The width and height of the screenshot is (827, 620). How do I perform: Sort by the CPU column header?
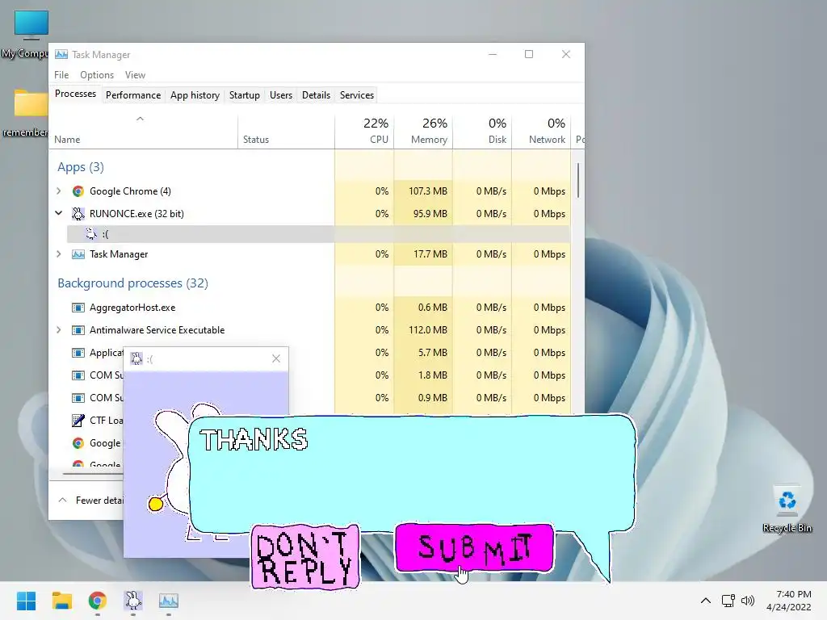tap(364, 130)
